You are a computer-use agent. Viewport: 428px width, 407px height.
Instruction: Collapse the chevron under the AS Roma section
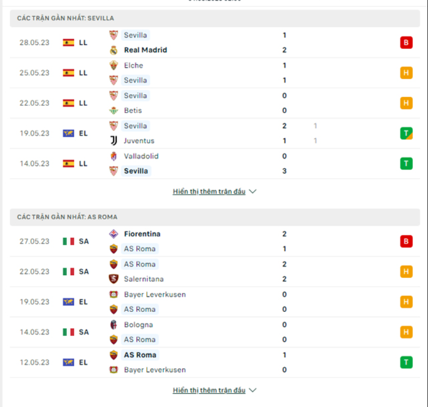(x=253, y=390)
